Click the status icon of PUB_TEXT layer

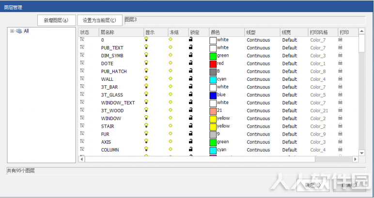82,47
